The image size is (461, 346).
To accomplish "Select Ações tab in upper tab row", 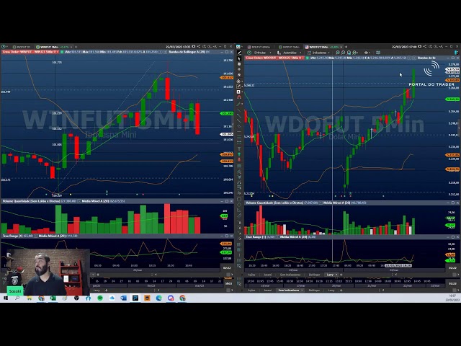I will (x=251, y=275).
